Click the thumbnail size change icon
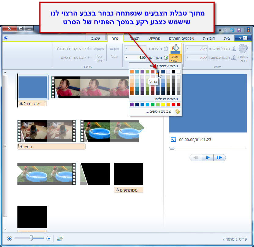Viewport: 254px width, 247px height. coord(60,238)
